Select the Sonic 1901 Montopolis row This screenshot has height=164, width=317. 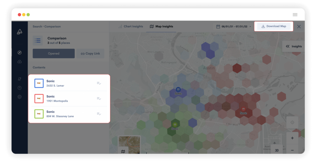point(69,99)
